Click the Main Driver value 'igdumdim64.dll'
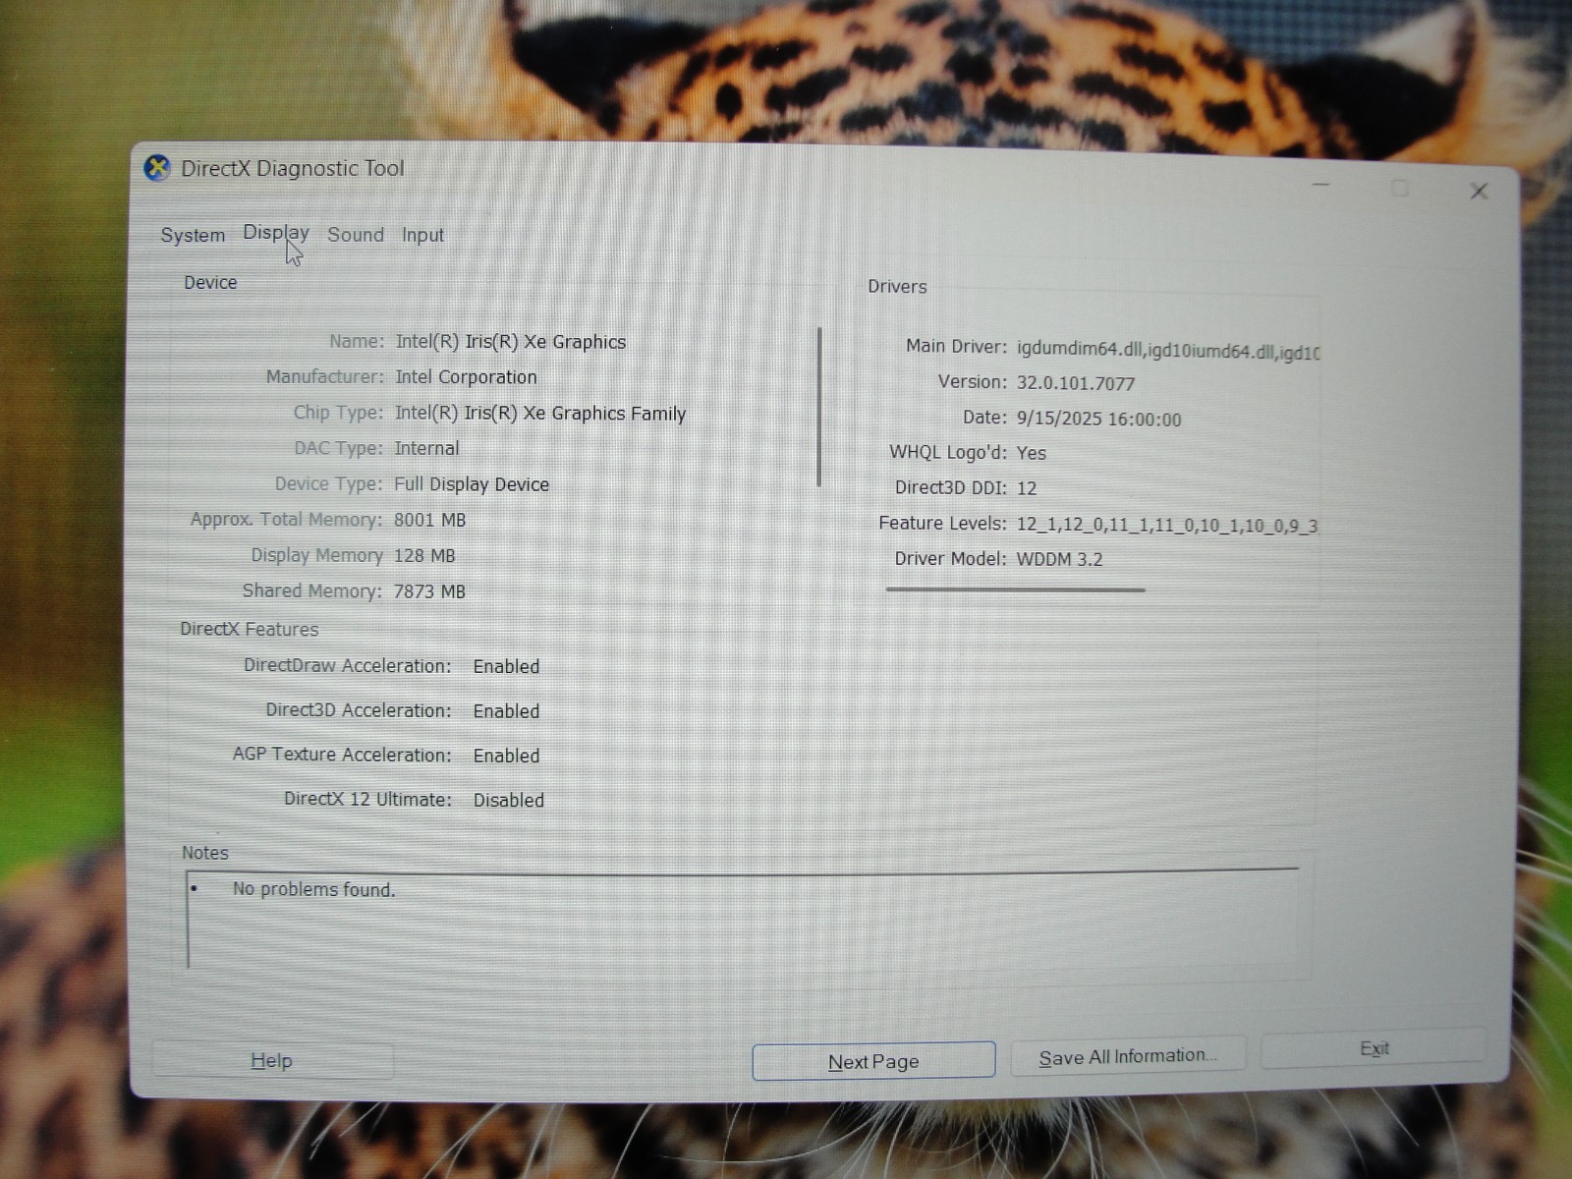The height and width of the screenshot is (1179, 1572). (x=1079, y=350)
